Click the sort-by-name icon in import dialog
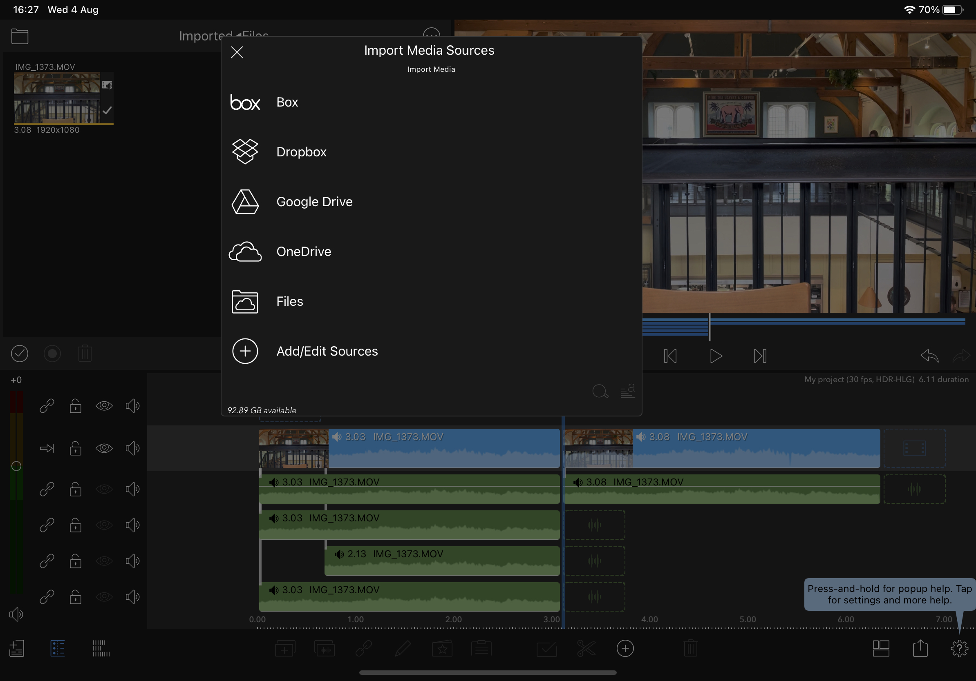The height and width of the screenshot is (681, 976). pos(628,391)
